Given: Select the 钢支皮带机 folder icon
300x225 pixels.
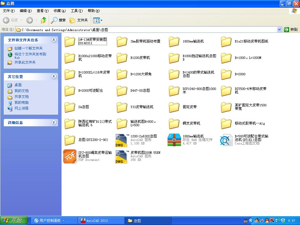Looking at the screenshot, I should pos(174,124).
